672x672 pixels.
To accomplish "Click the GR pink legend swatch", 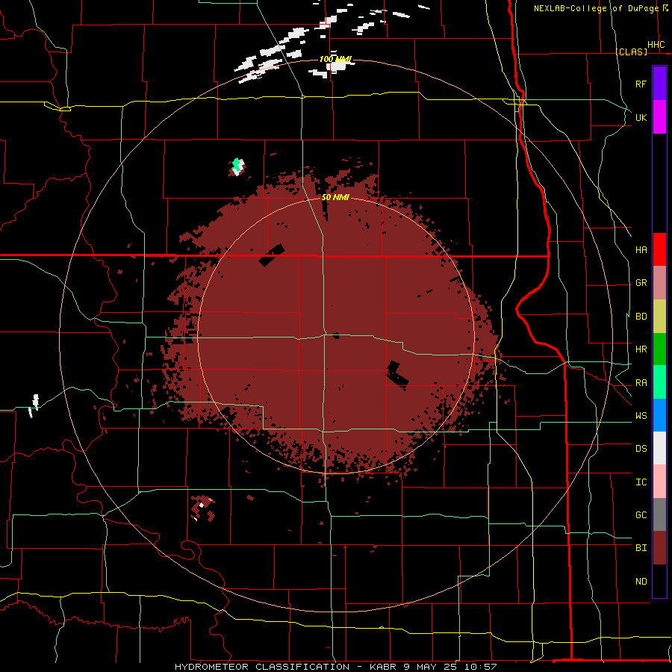I will pos(659,282).
